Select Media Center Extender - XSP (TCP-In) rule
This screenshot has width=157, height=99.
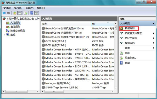click(67, 75)
